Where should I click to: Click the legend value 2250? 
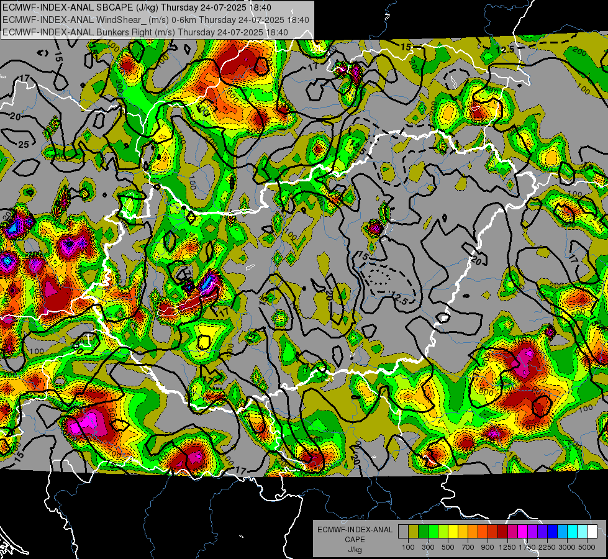[x=547, y=547]
